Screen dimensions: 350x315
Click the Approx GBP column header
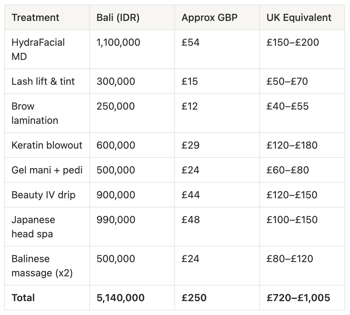217,17
